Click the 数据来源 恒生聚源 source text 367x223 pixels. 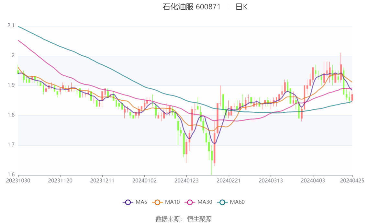[x=183, y=219]
